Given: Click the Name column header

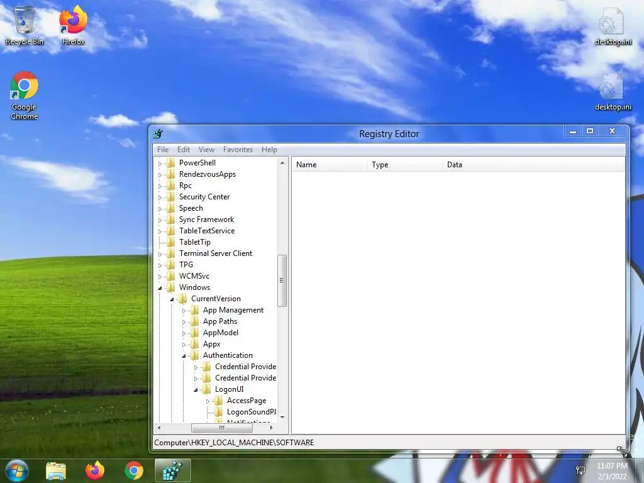Looking at the screenshot, I should pyautogui.click(x=330, y=165).
